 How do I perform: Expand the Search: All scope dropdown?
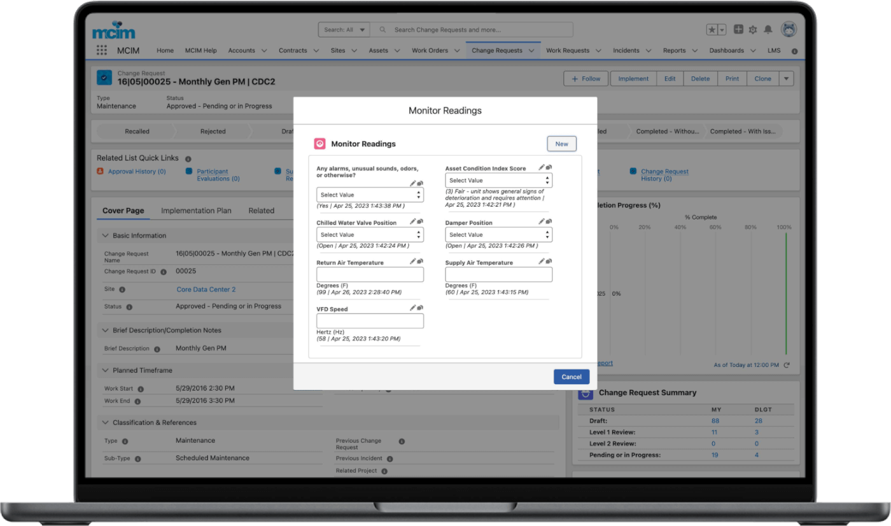coord(345,30)
